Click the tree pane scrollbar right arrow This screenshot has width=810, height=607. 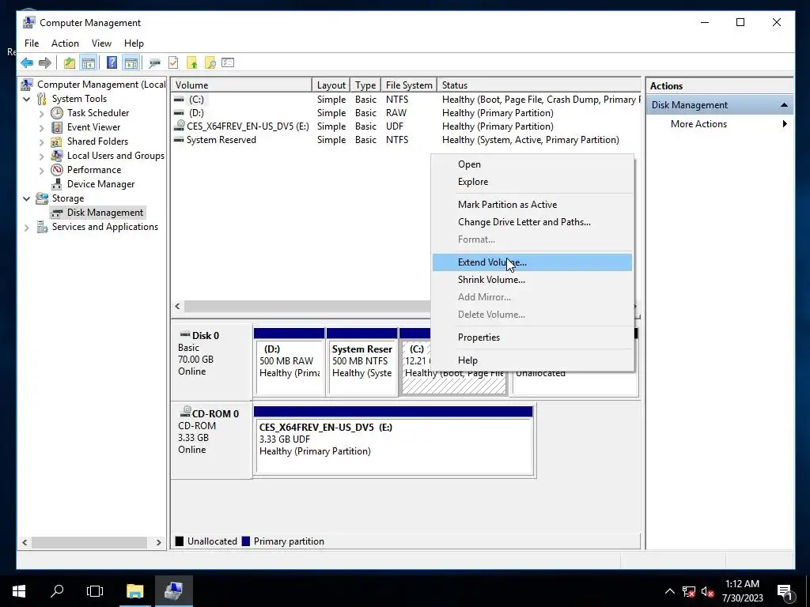click(x=158, y=542)
